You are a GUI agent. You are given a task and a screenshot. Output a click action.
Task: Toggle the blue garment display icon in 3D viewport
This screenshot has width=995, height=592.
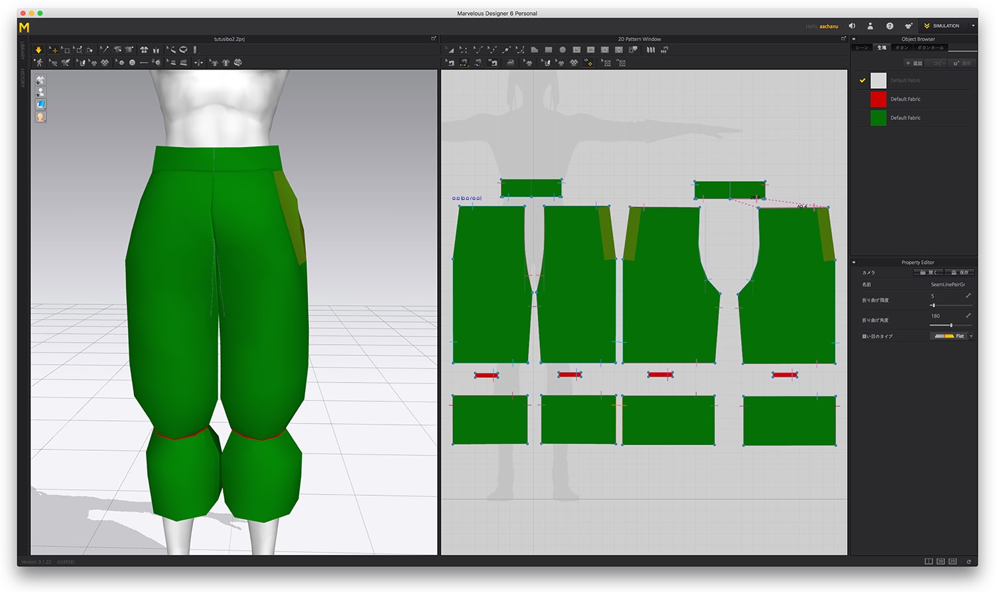[40, 105]
